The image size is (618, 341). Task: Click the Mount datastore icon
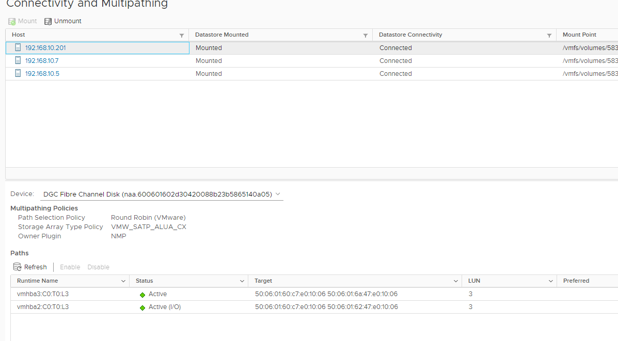click(11, 21)
